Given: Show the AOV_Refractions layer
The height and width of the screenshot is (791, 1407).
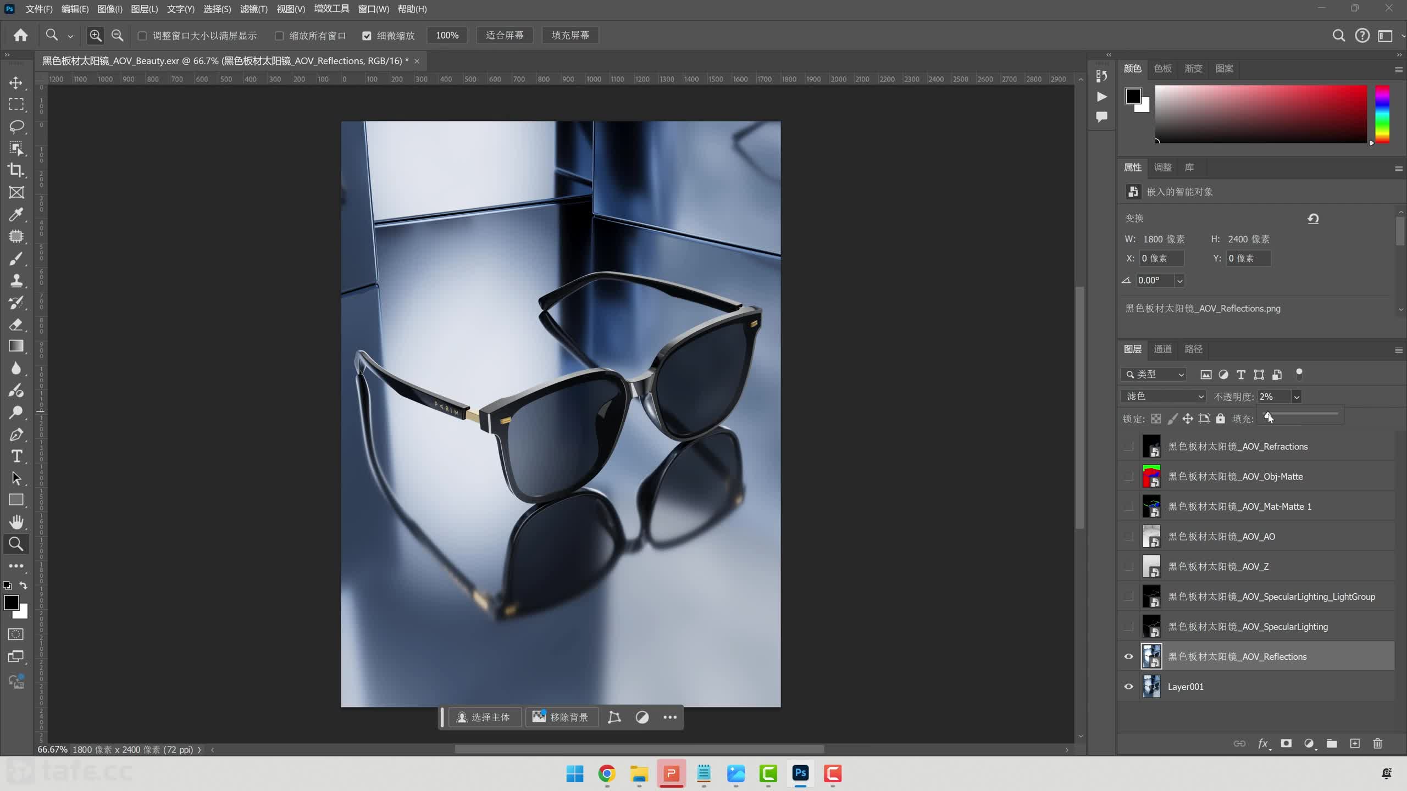Looking at the screenshot, I should click(x=1128, y=446).
